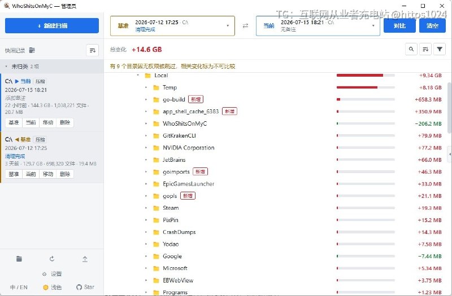Select the Google folder icon
This screenshot has height=296, width=452.
tap(156, 257)
